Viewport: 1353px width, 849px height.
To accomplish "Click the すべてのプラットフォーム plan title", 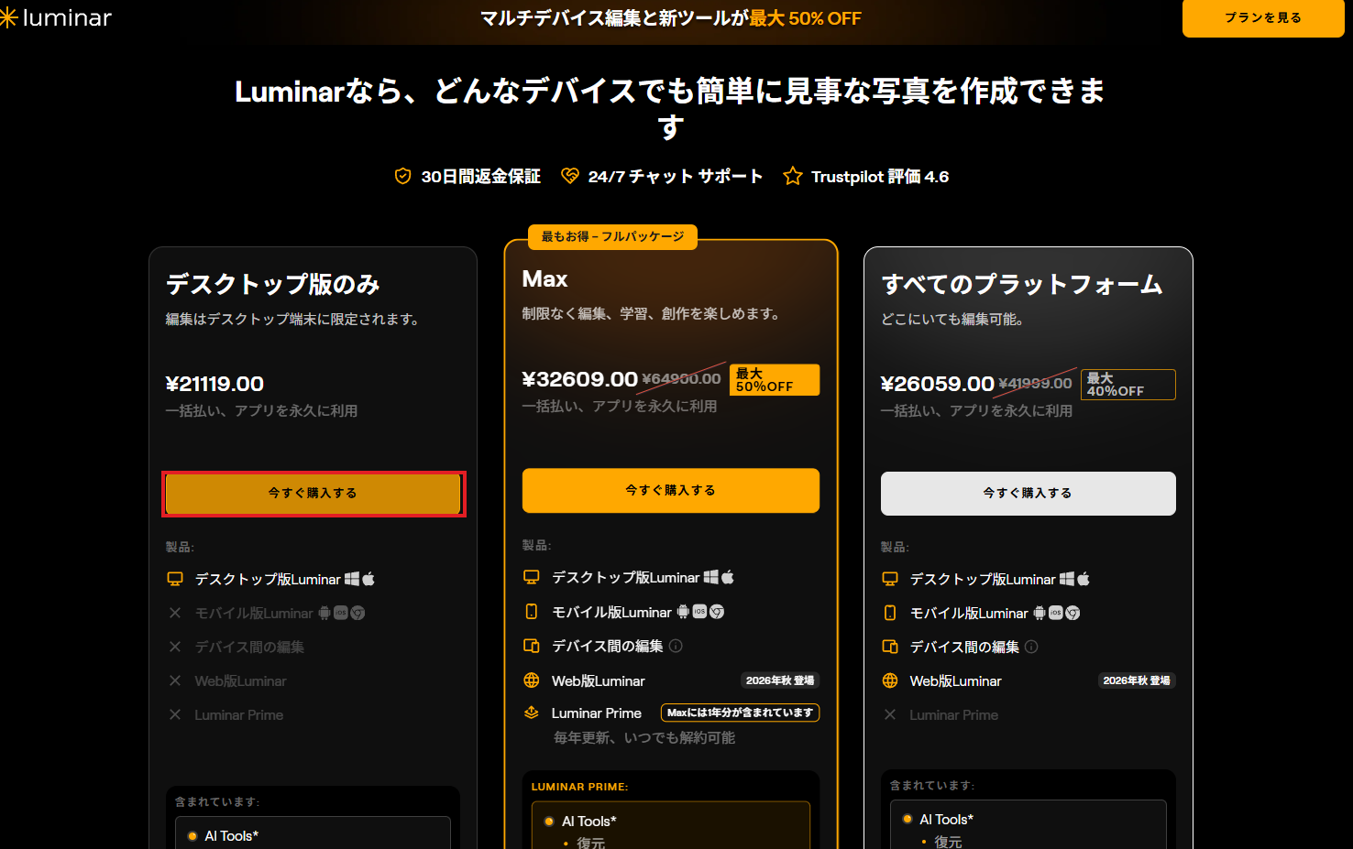I will (x=1022, y=284).
